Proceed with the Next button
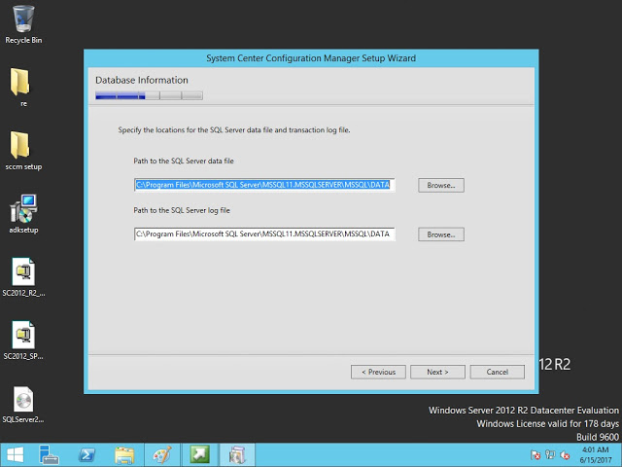The width and height of the screenshot is (622, 467). [x=437, y=372]
